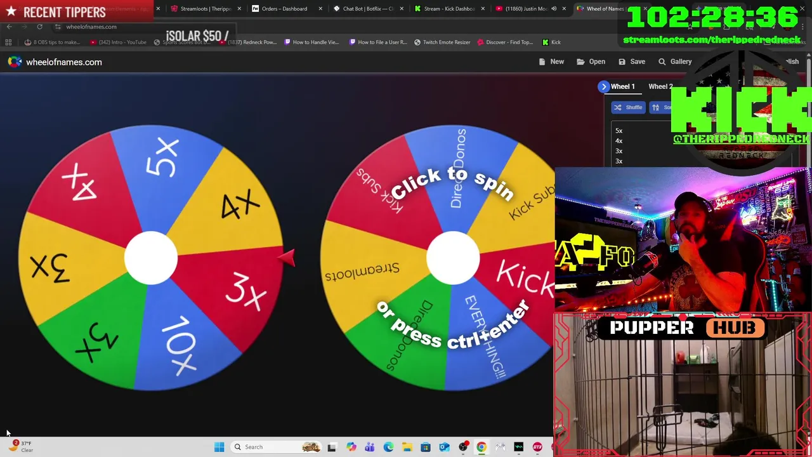The image size is (812, 457).
Task: Open '8 OBS tips to make' bookmark
Action: (x=52, y=42)
